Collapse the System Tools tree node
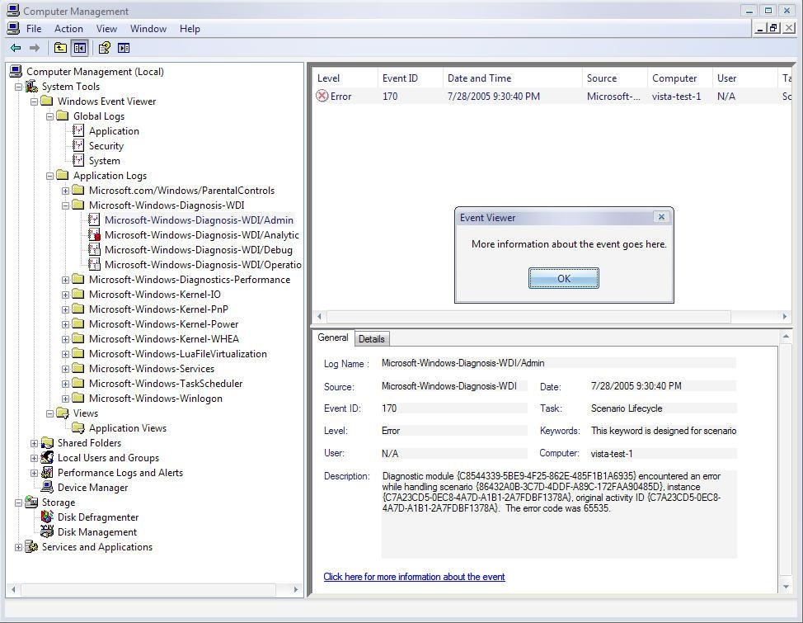Image resolution: width=803 pixels, height=623 pixels. click(19, 87)
